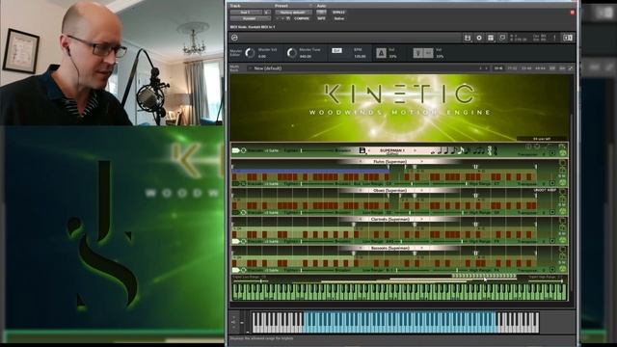The image size is (617, 347).
Task: Show the aux sends tab
Action: coord(562,68)
